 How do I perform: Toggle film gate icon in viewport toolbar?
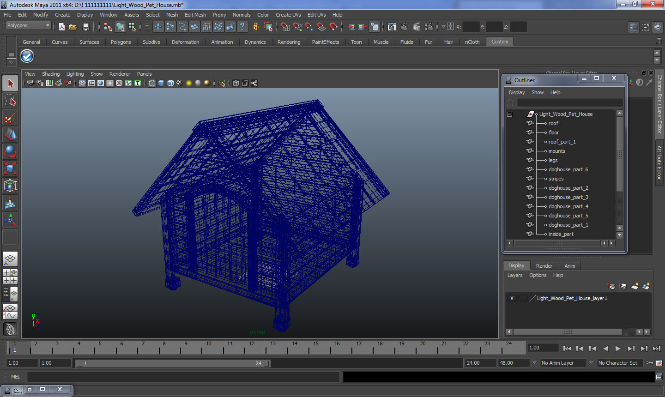pos(91,83)
